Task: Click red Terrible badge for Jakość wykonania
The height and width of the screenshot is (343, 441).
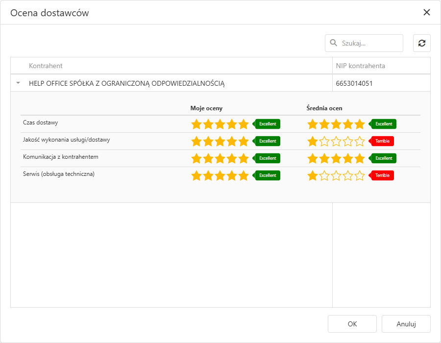Action: [382, 141]
